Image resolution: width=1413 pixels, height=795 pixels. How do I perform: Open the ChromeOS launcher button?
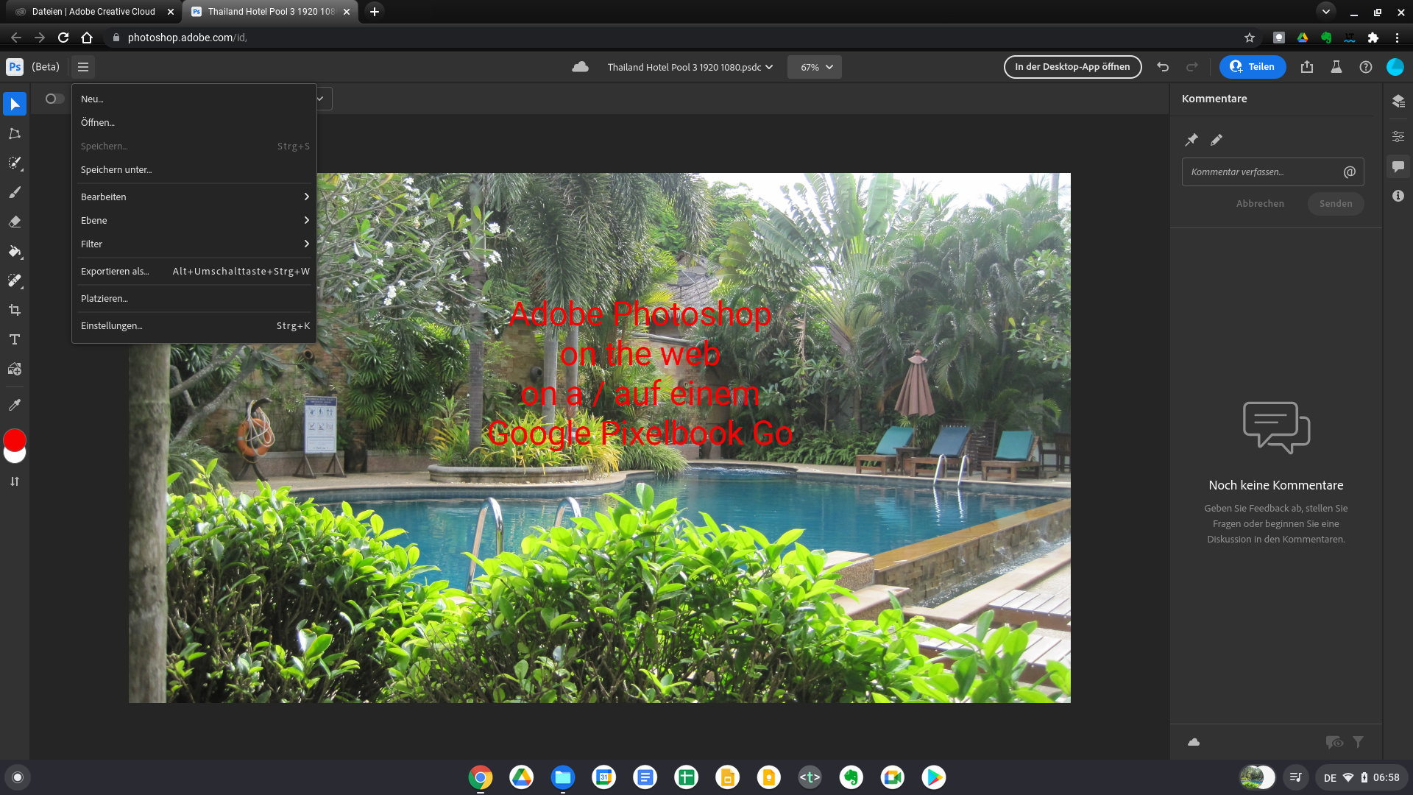[x=18, y=777]
